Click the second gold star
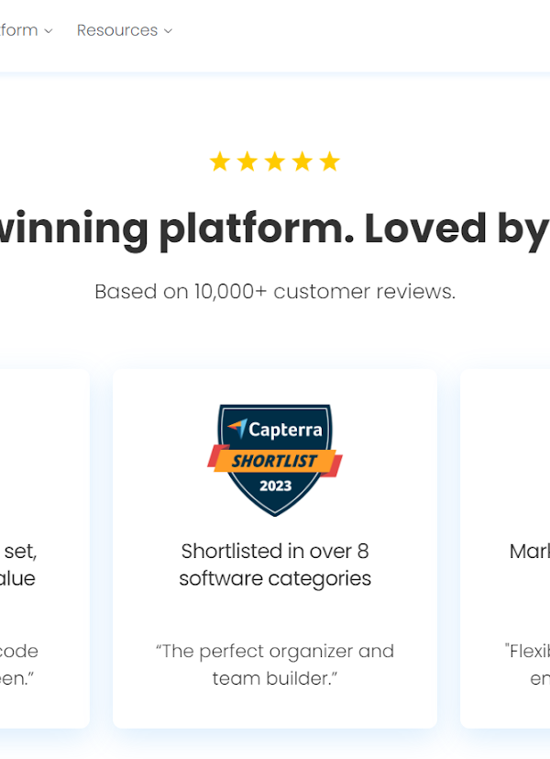Screen dimensions: 550x759 pos(247,162)
